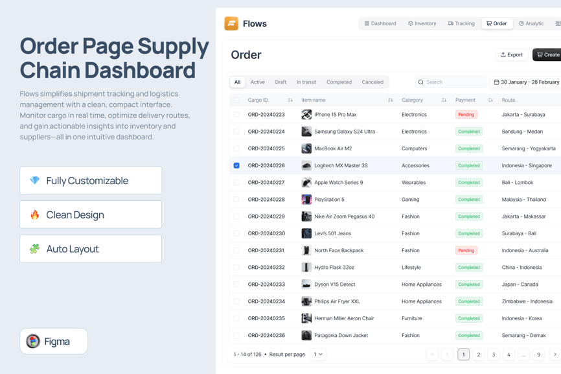This screenshot has width=561, height=374.
Task: Click the Category column sort icon
Action: [444, 100]
